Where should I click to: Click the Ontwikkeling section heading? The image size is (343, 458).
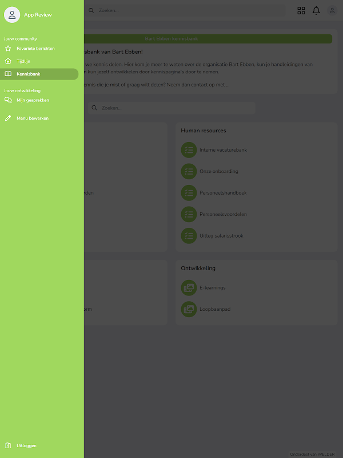click(198, 268)
